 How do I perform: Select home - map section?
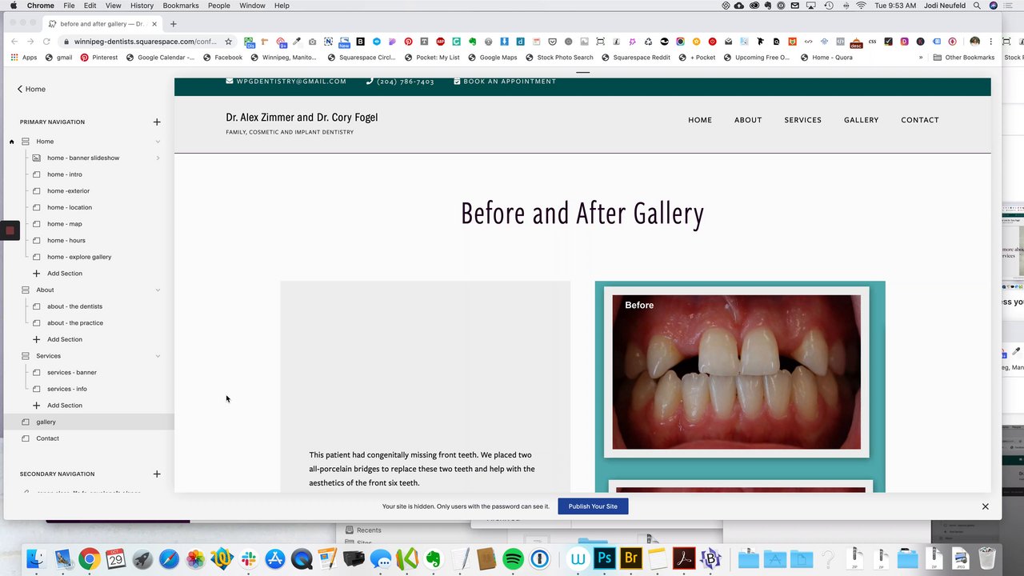click(x=65, y=224)
